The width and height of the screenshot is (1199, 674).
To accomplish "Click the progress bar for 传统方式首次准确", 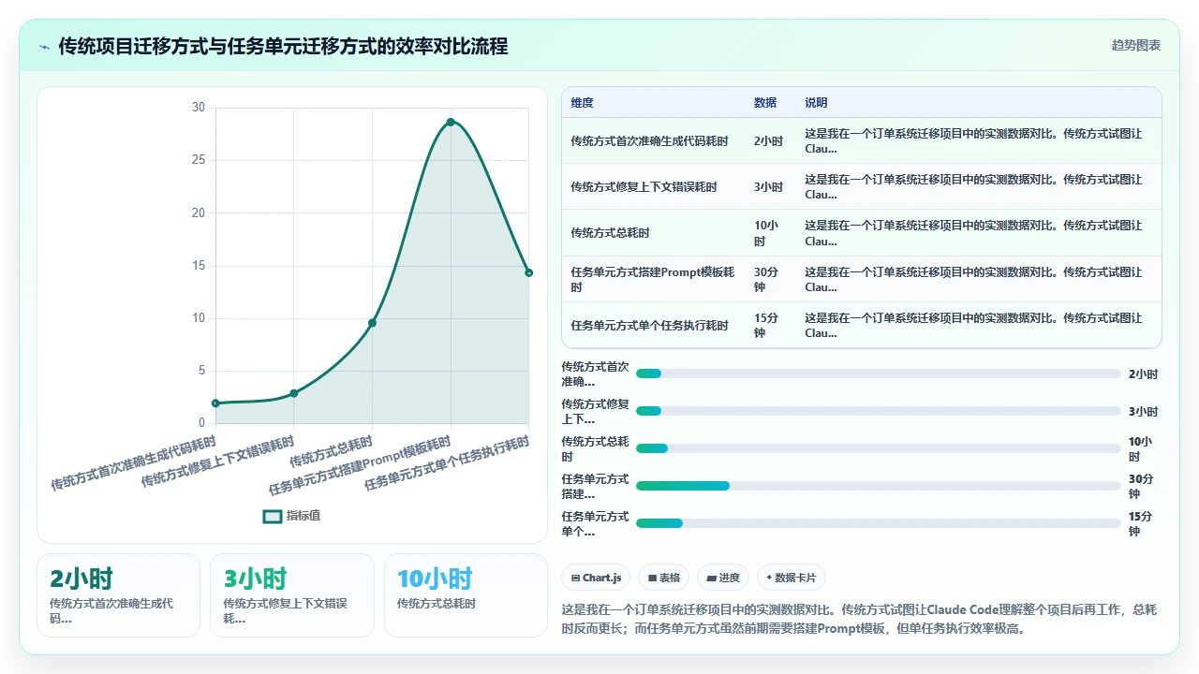I will tap(878, 374).
